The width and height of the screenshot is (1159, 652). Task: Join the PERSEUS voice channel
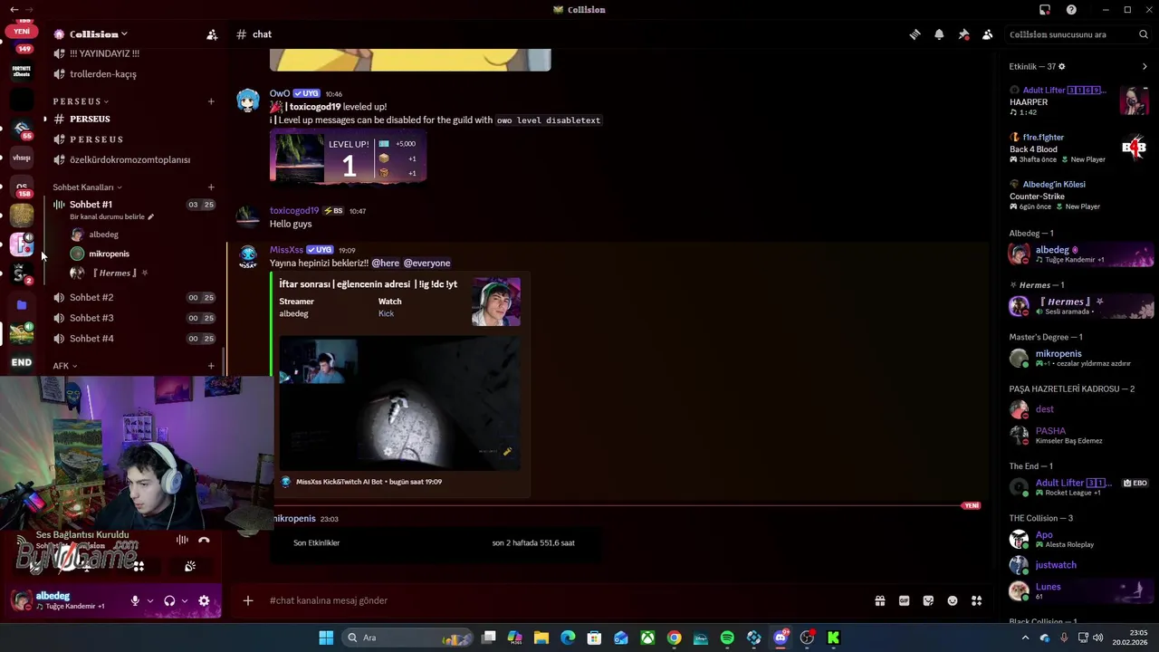131,139
